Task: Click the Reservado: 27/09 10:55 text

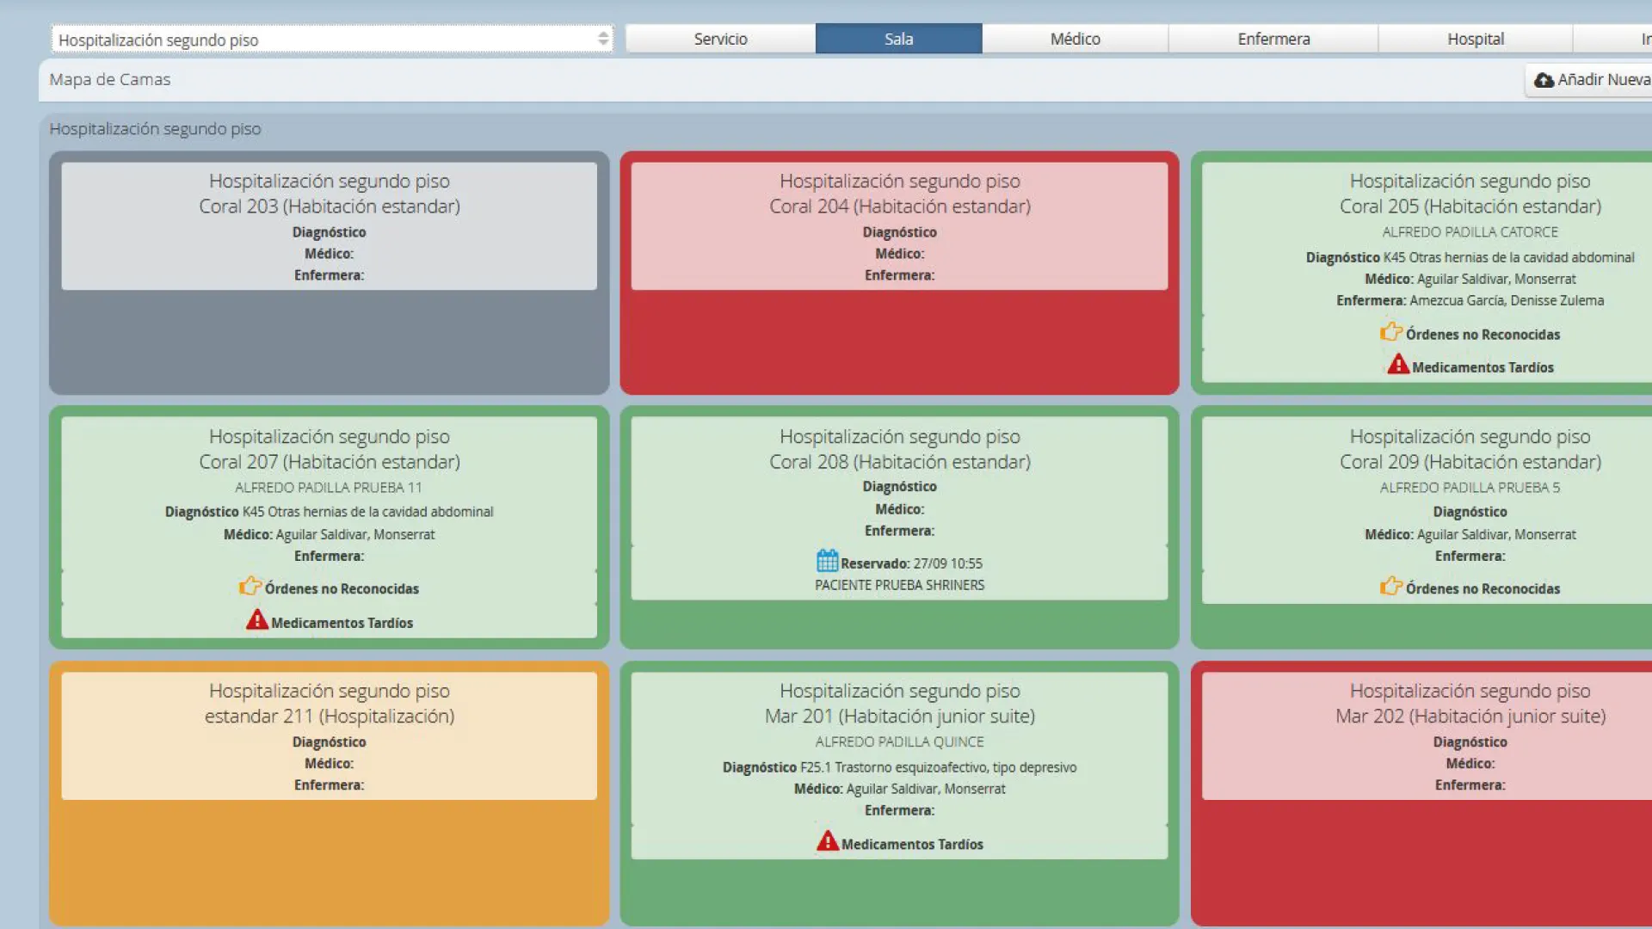Action: [911, 563]
